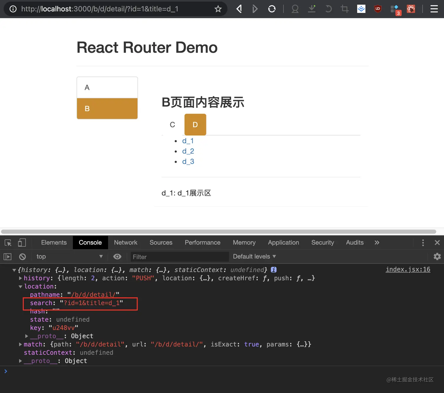444x393 pixels.
Task: Activate the inspect element picker icon
Action: 8,243
